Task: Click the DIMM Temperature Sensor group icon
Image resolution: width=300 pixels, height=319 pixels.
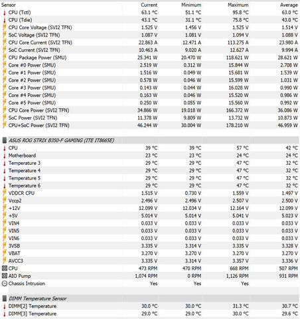Action: [x=5, y=298]
